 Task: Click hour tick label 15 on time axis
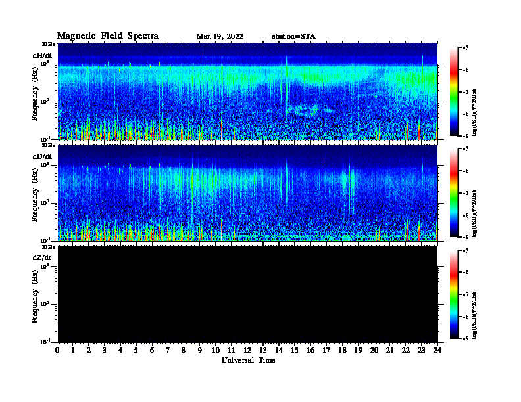click(295, 351)
